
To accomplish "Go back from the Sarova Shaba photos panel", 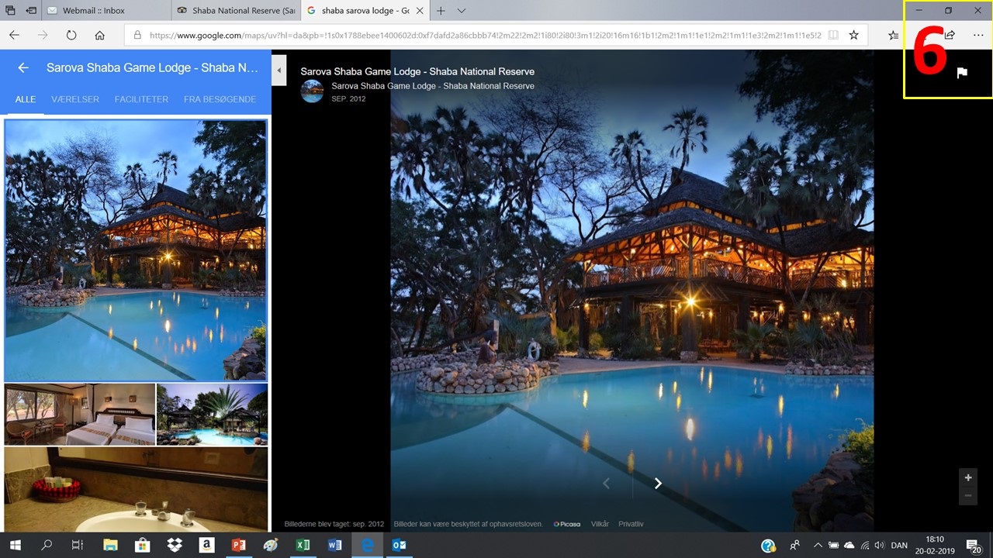I will pos(23,68).
